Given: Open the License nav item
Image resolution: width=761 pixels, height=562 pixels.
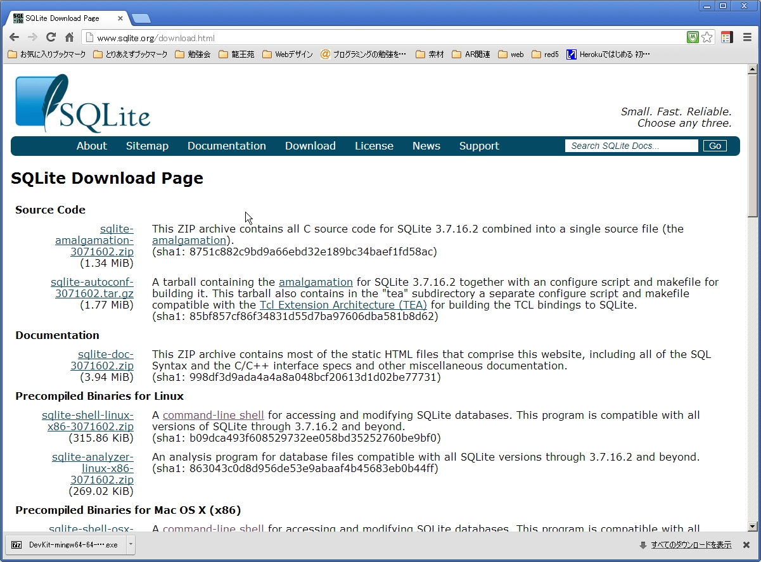Looking at the screenshot, I should click(374, 146).
